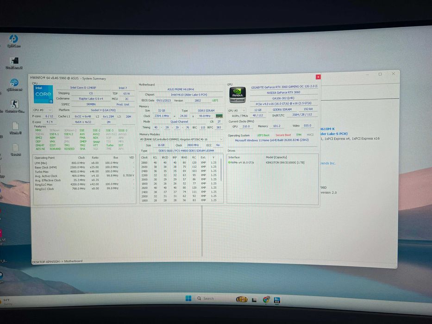Click the Socket V (LGA1700) platform value
The height and width of the screenshot is (324, 432).
103,110
